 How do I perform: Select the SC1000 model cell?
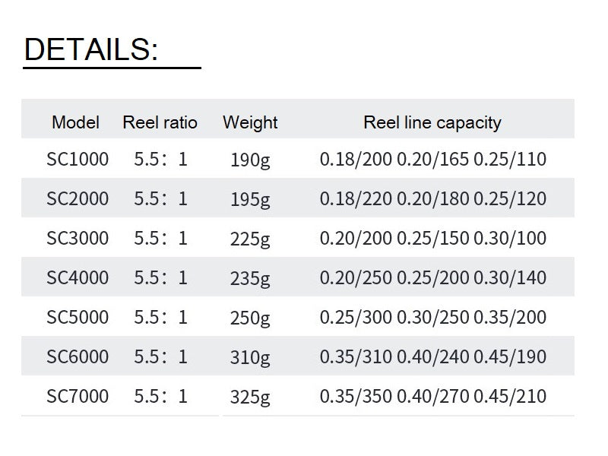coord(78,159)
